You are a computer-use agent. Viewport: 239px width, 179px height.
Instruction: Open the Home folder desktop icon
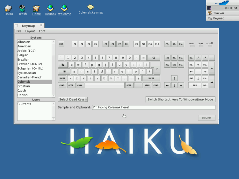36,10
